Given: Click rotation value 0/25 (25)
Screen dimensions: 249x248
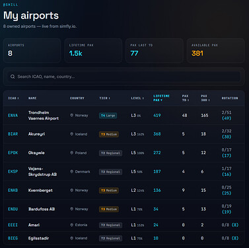Looking at the screenshot, I should (x=227, y=190).
